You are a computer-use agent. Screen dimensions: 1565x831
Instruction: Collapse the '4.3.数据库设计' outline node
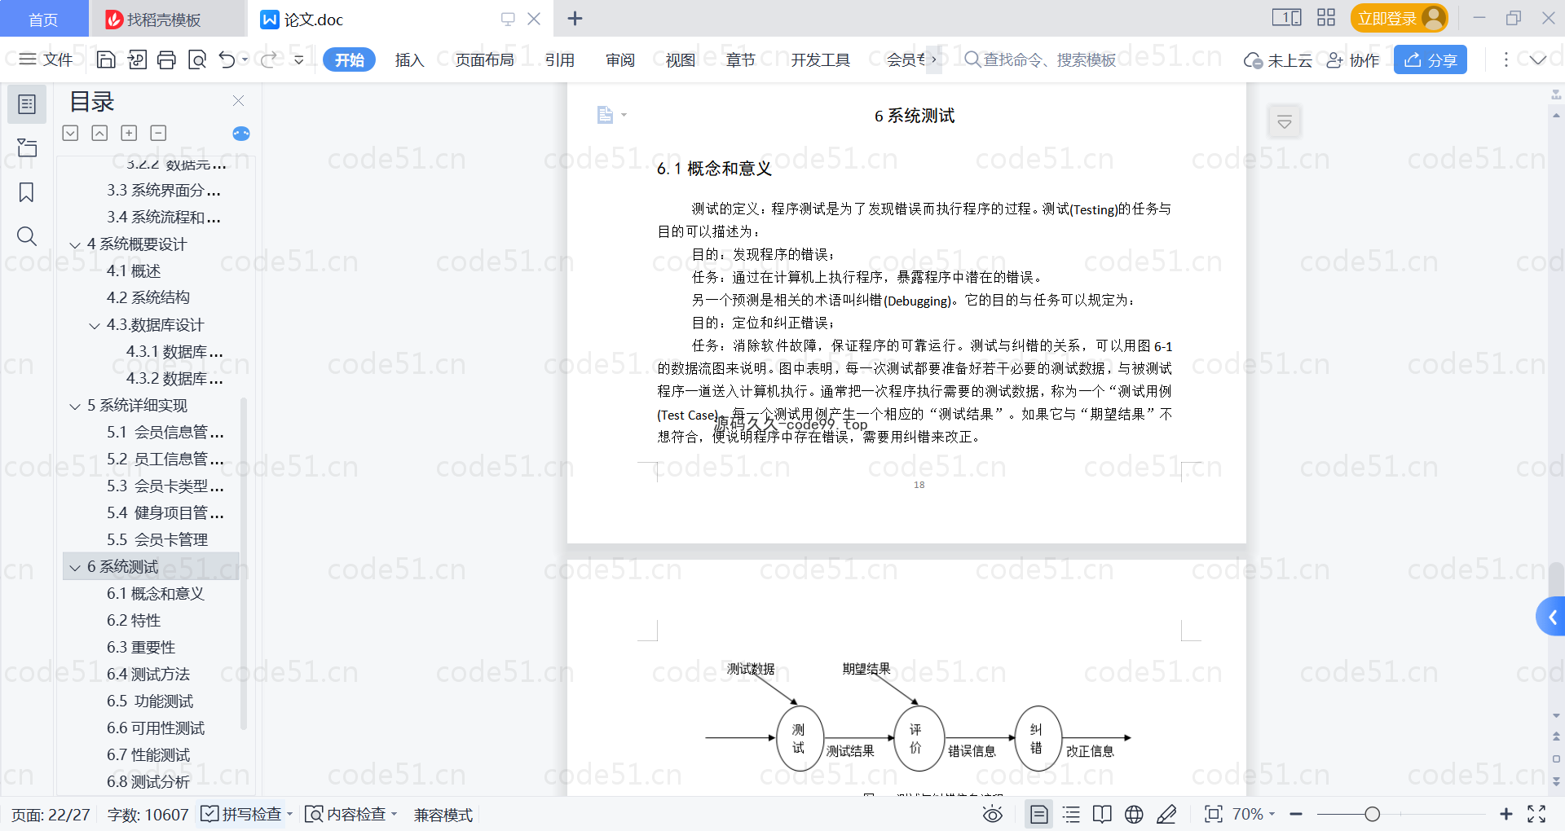(x=95, y=325)
